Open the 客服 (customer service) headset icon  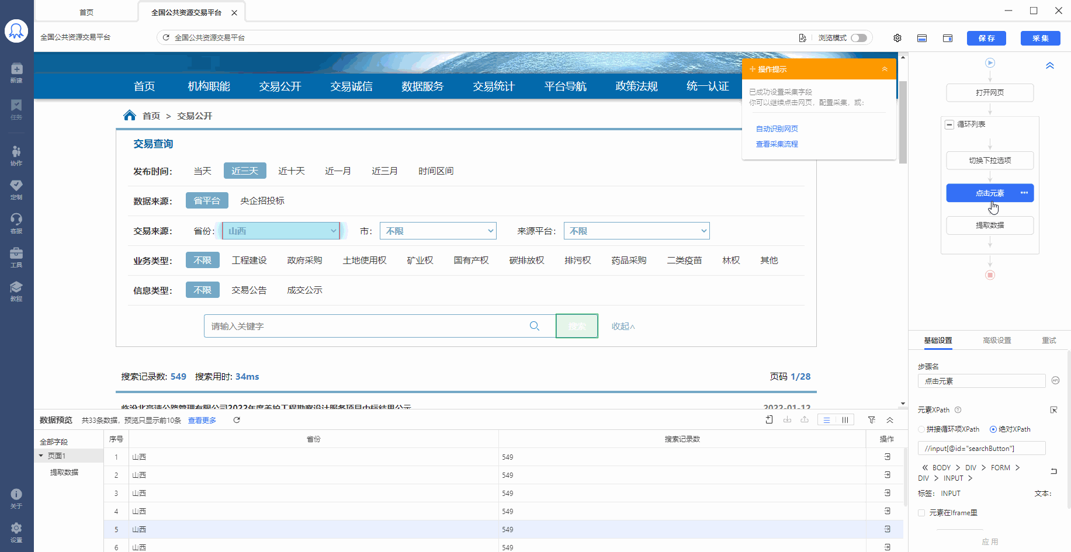(x=16, y=223)
